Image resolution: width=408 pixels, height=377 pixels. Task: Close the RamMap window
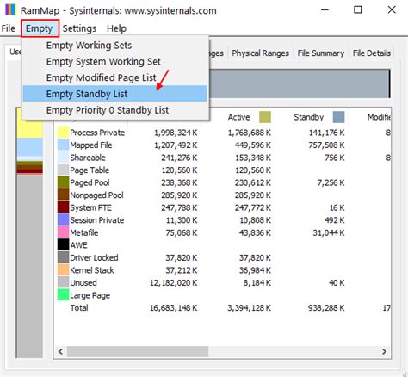tap(392, 10)
